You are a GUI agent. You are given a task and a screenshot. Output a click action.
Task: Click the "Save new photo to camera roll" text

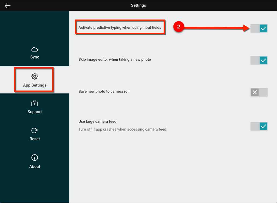(x=104, y=92)
